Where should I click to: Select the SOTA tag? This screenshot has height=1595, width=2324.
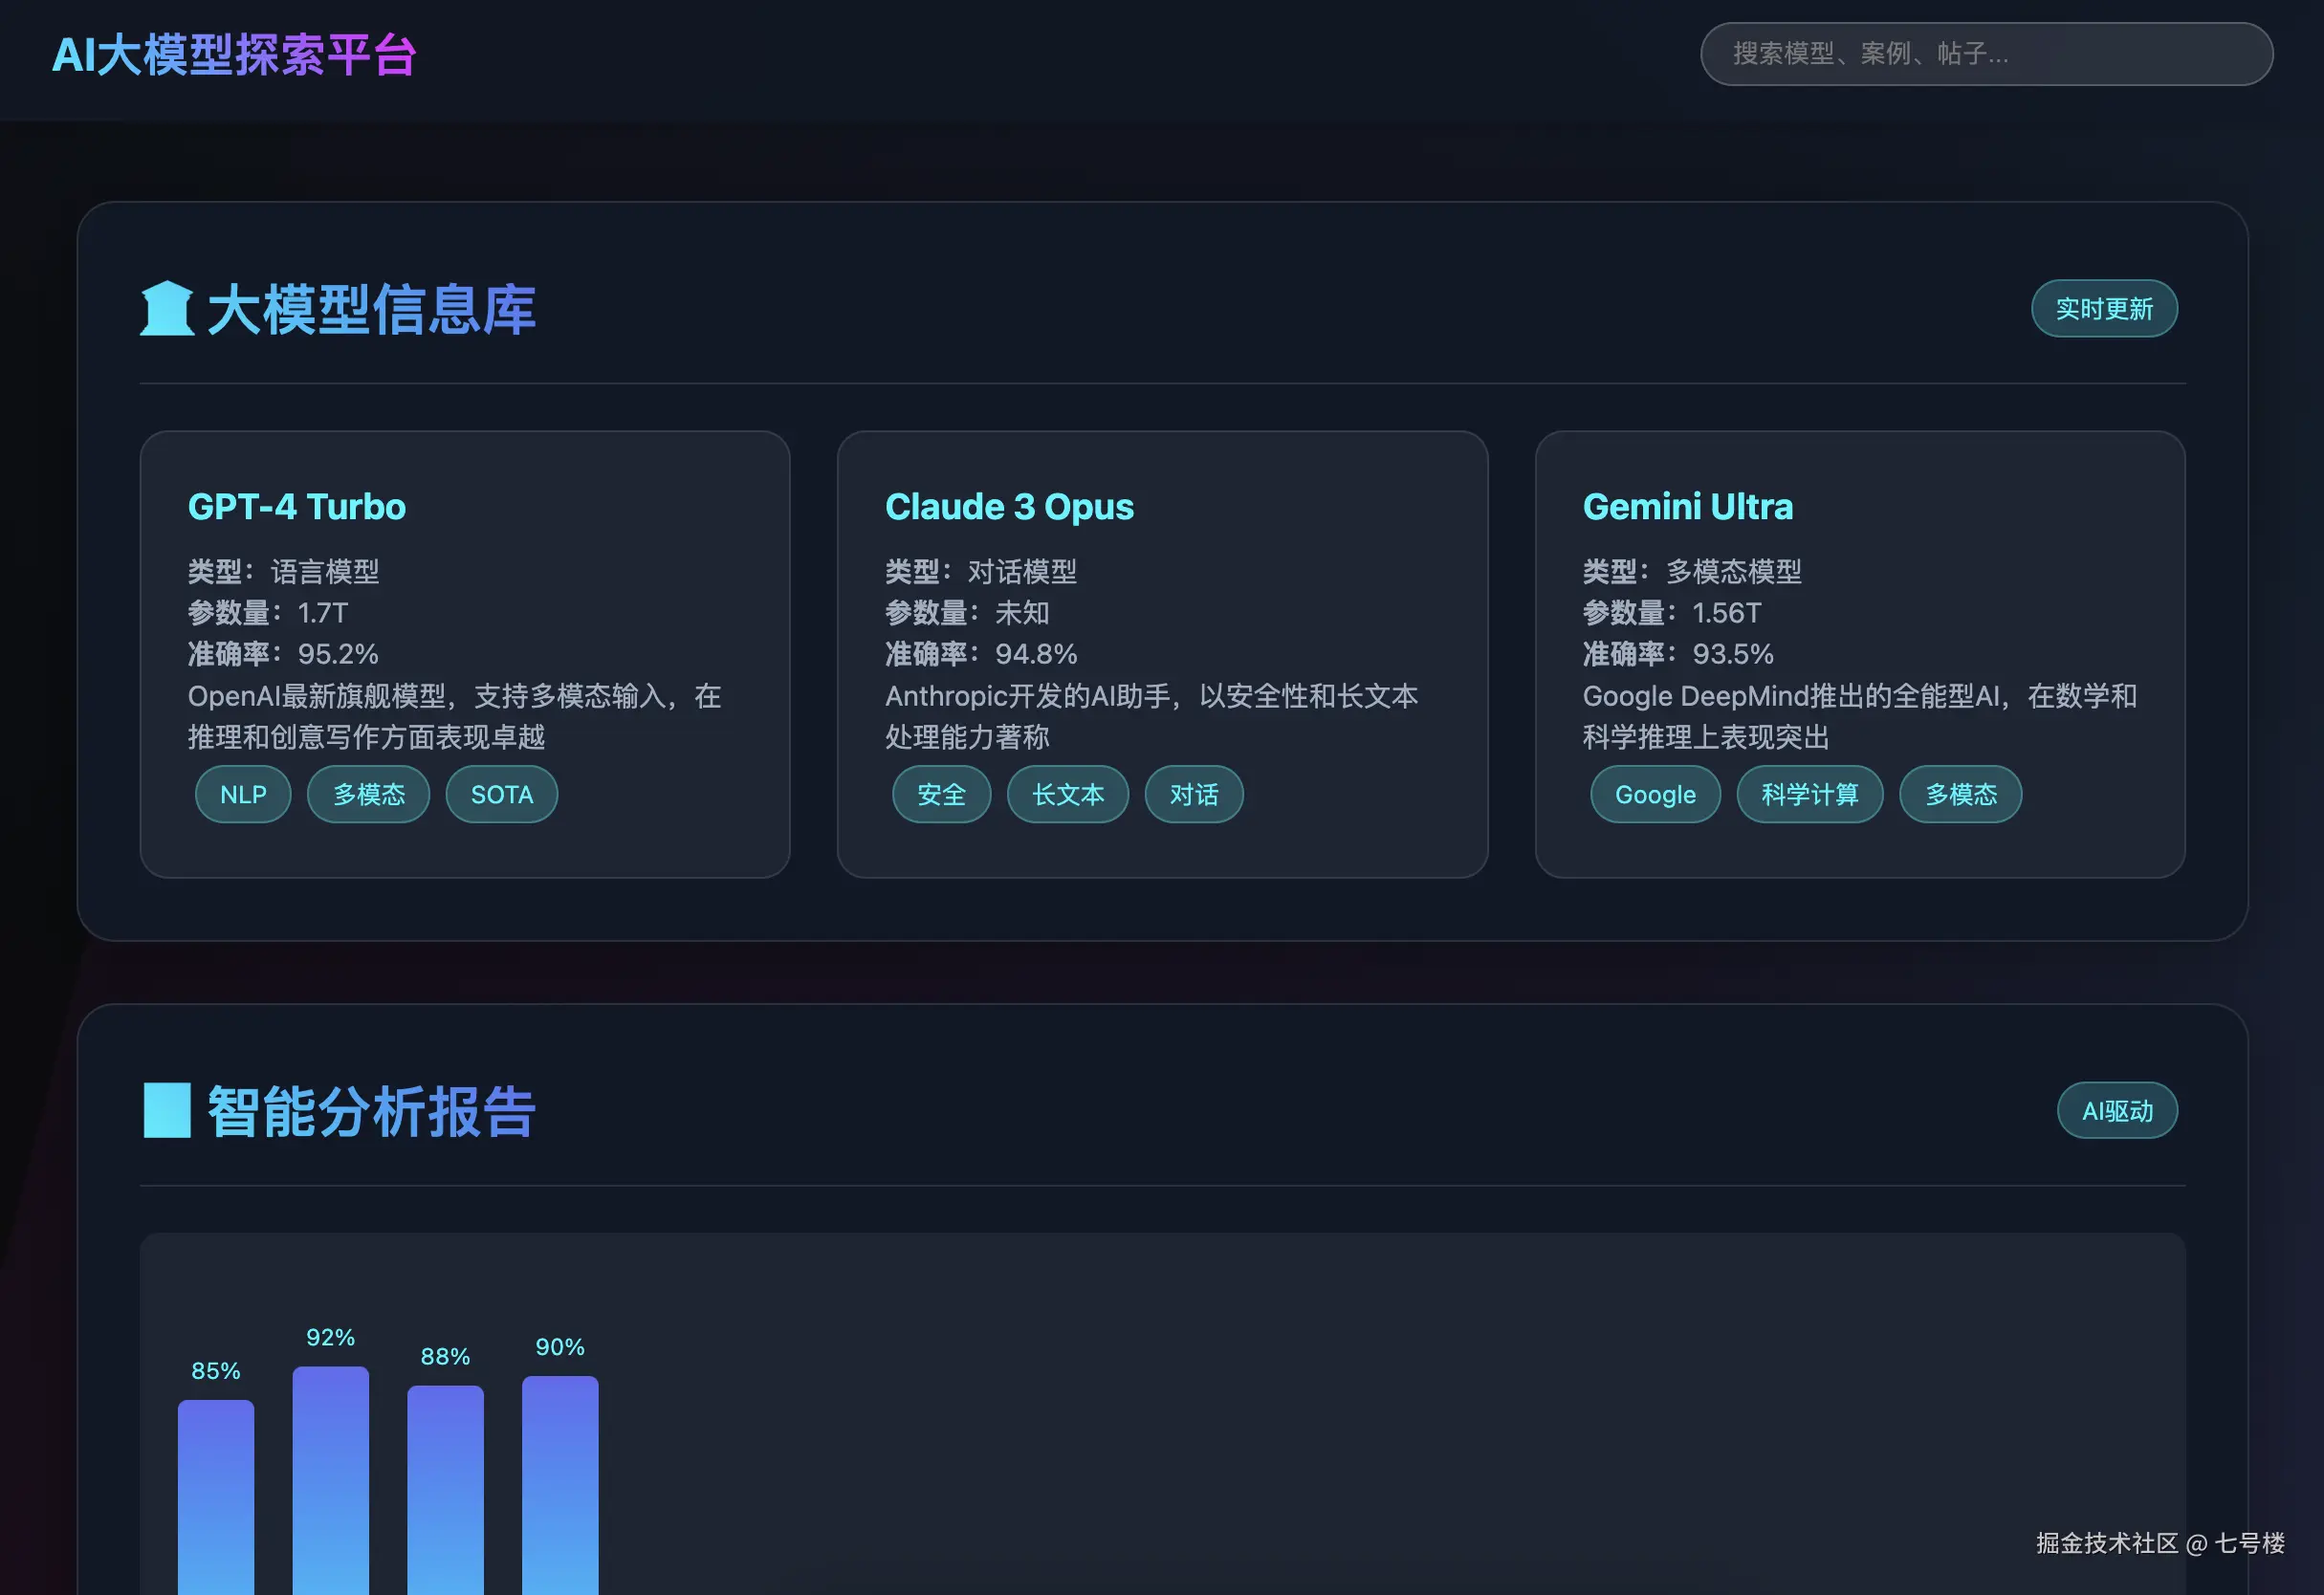point(501,795)
